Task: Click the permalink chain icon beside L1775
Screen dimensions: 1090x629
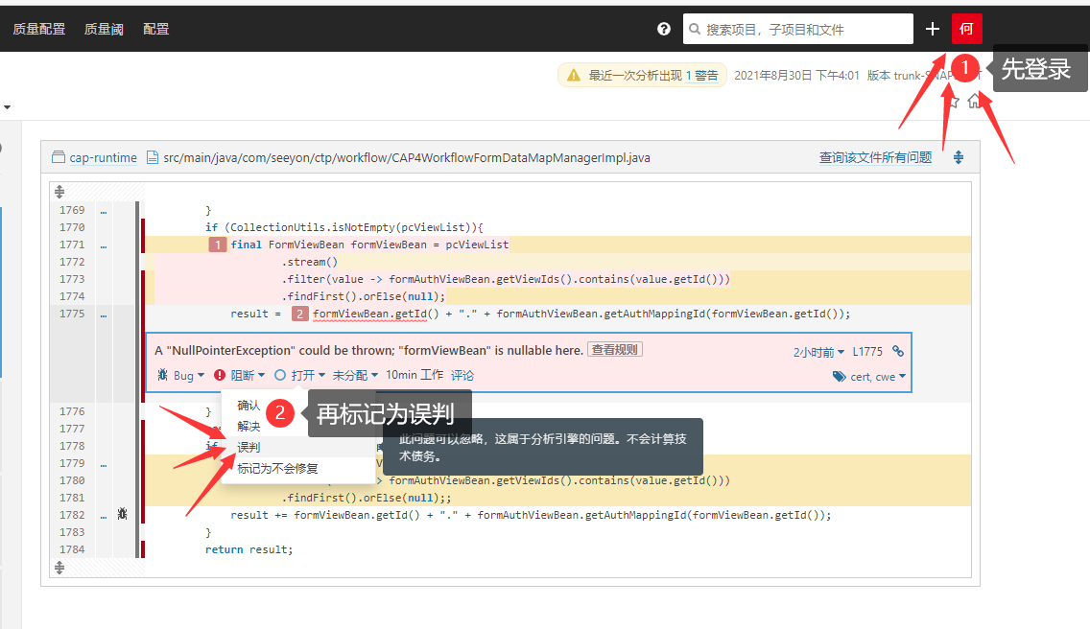Action: (898, 352)
